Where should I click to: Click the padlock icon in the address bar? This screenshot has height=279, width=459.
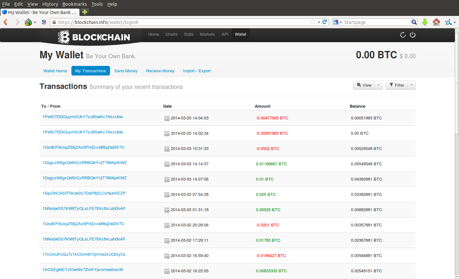pyautogui.click(x=54, y=22)
